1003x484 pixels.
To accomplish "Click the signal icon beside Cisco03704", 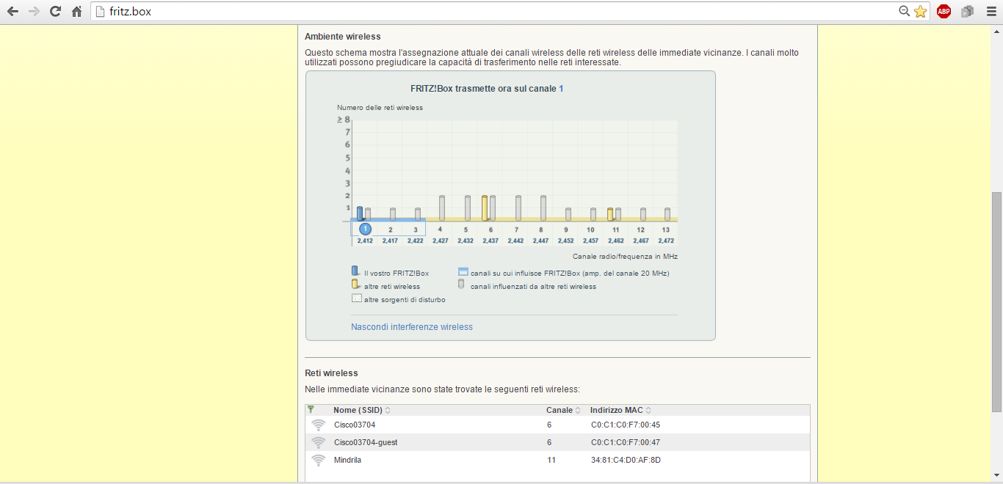I will click(x=318, y=425).
